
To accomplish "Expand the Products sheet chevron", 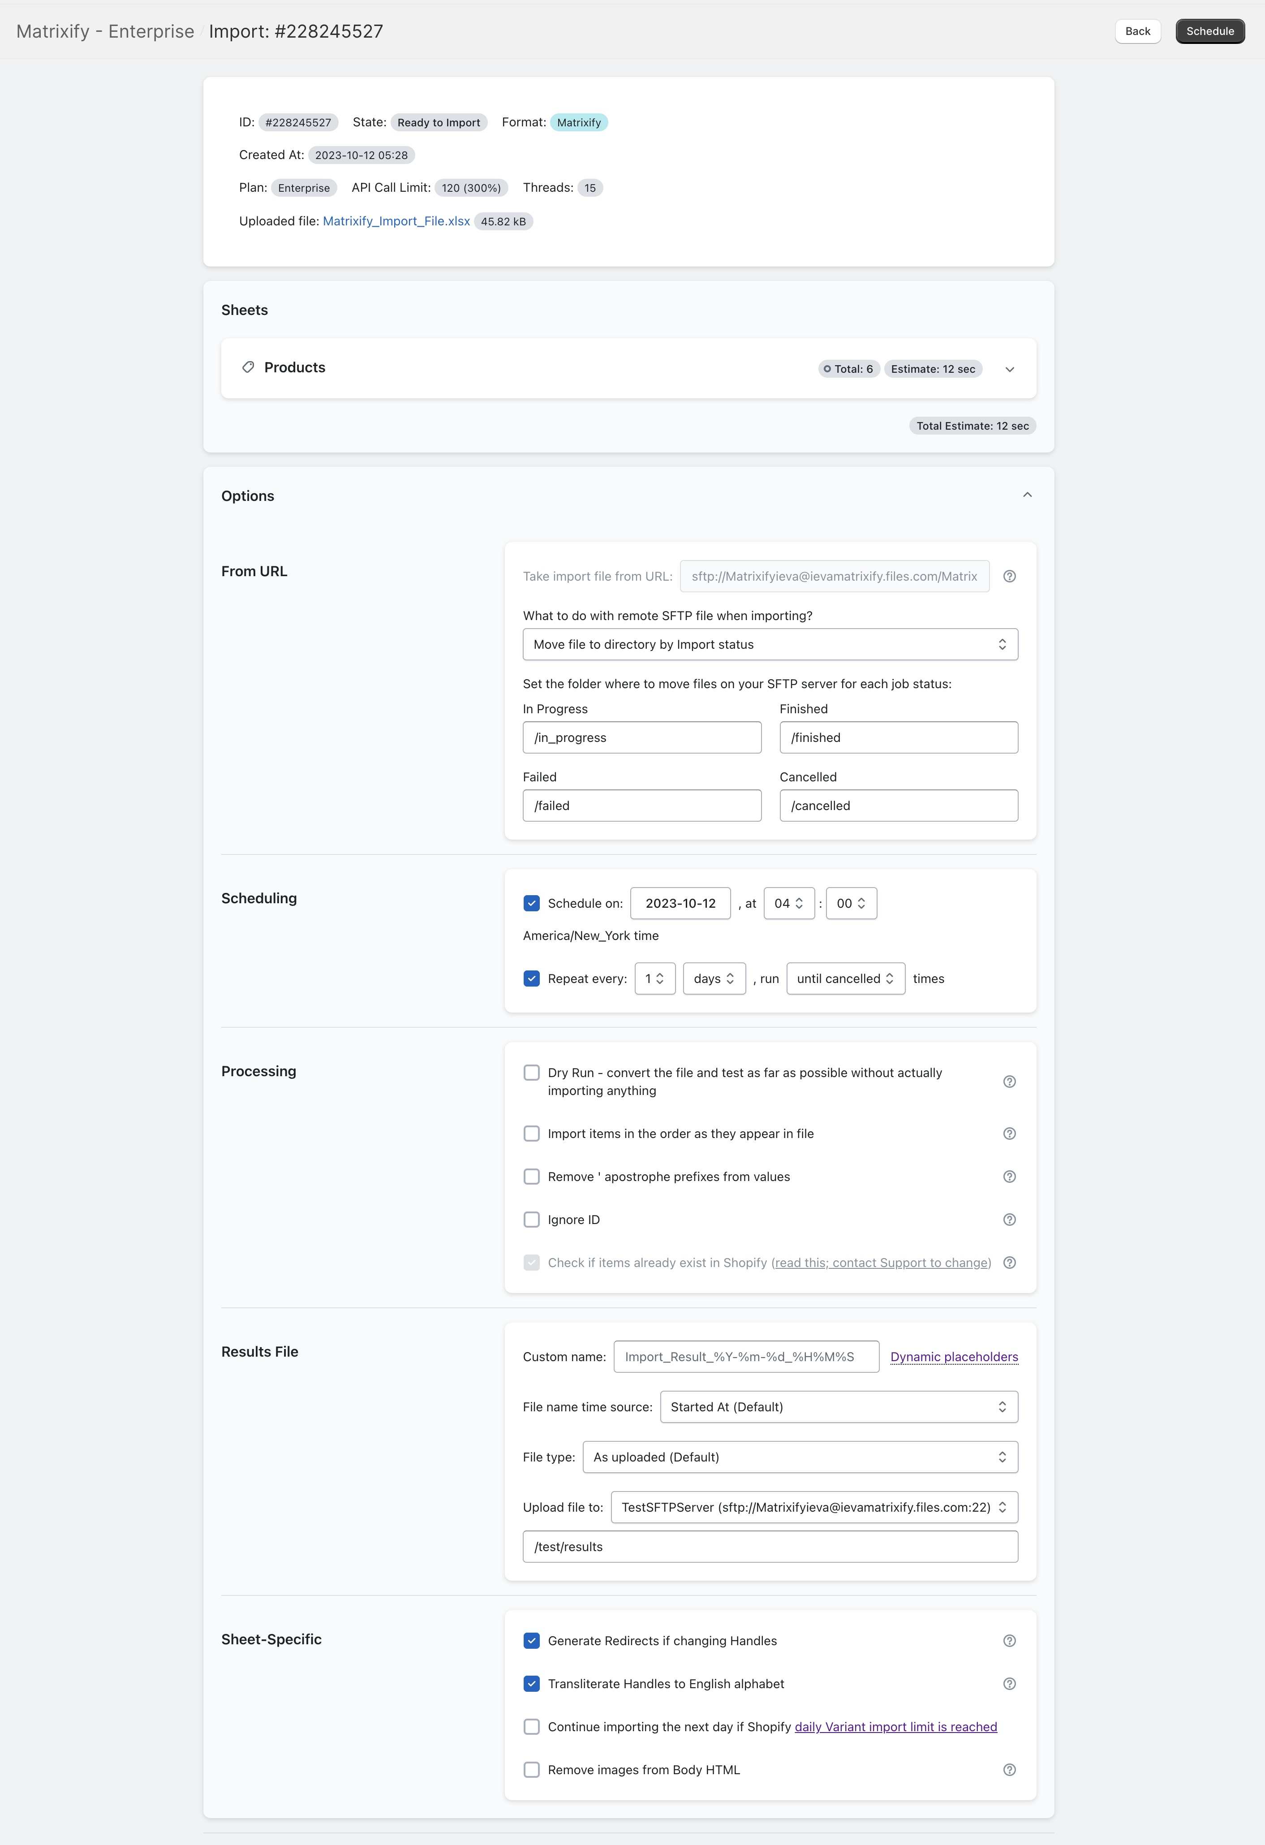I will coord(1010,369).
